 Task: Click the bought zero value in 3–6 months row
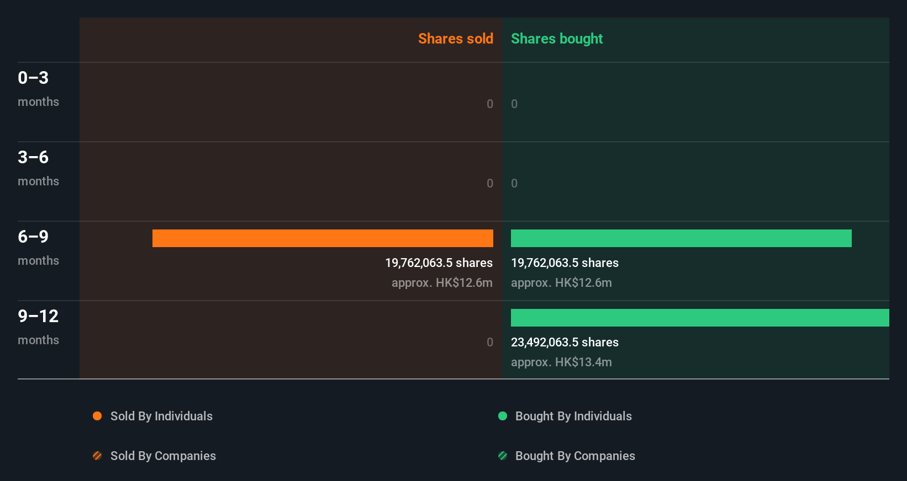[514, 183]
